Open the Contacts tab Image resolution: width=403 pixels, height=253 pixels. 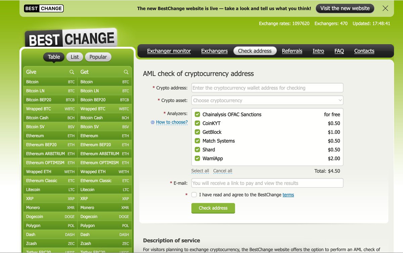pos(364,51)
